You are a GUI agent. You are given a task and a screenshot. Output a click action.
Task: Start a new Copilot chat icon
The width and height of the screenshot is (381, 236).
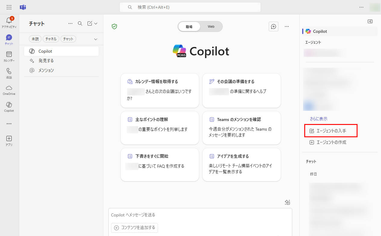[274, 26]
